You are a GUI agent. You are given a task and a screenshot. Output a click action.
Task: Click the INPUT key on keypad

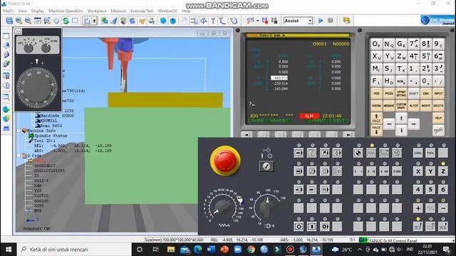pos(438,93)
